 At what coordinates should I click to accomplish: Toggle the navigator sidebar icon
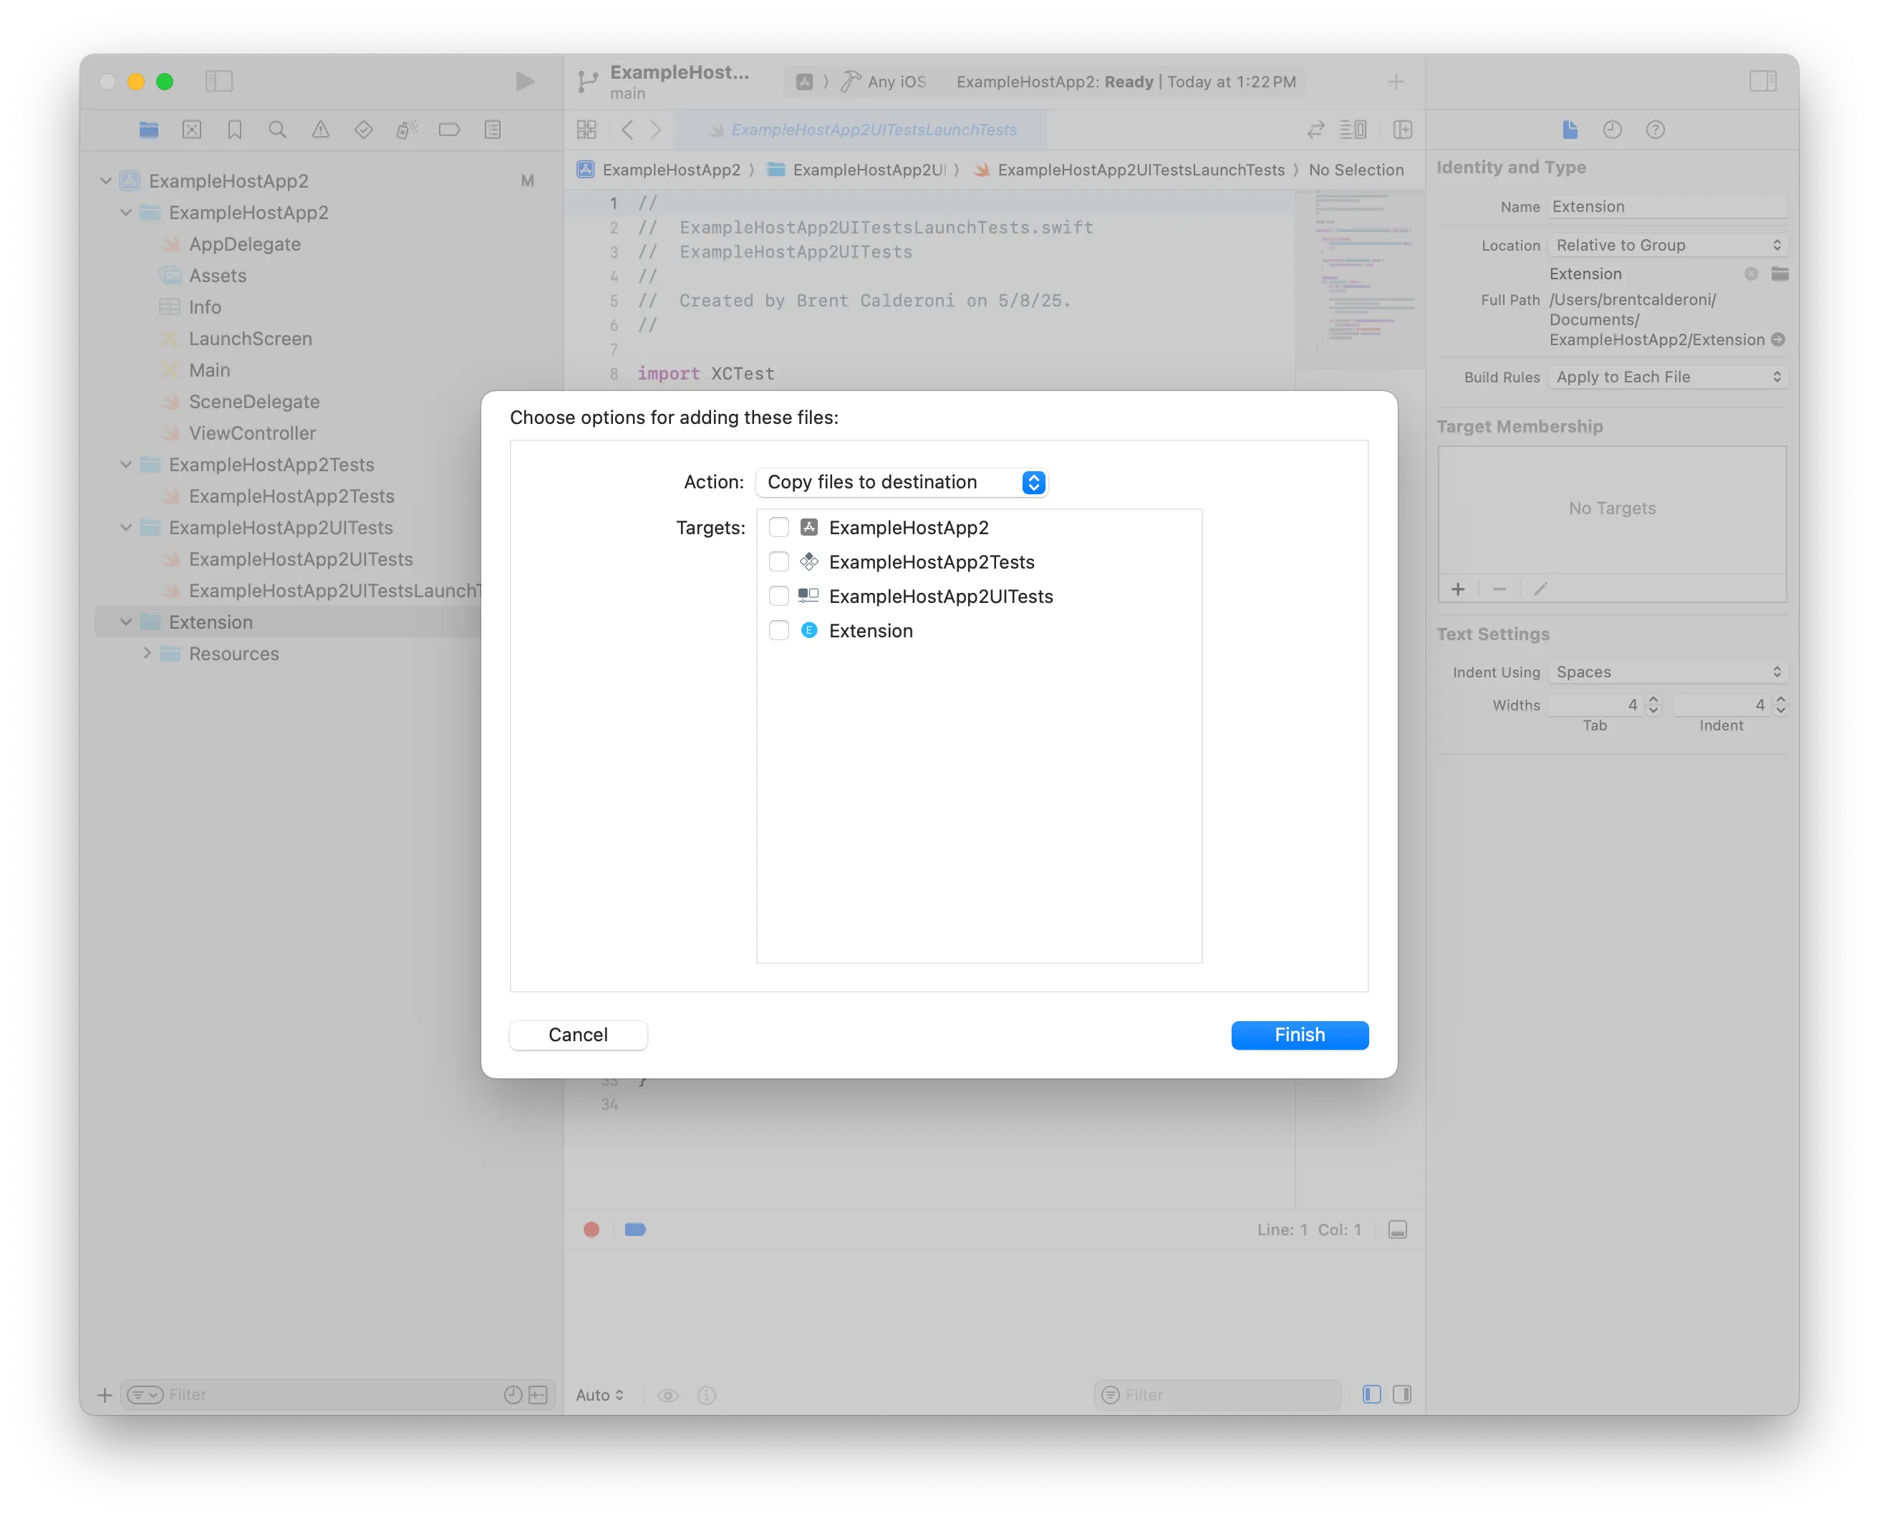pos(219,82)
